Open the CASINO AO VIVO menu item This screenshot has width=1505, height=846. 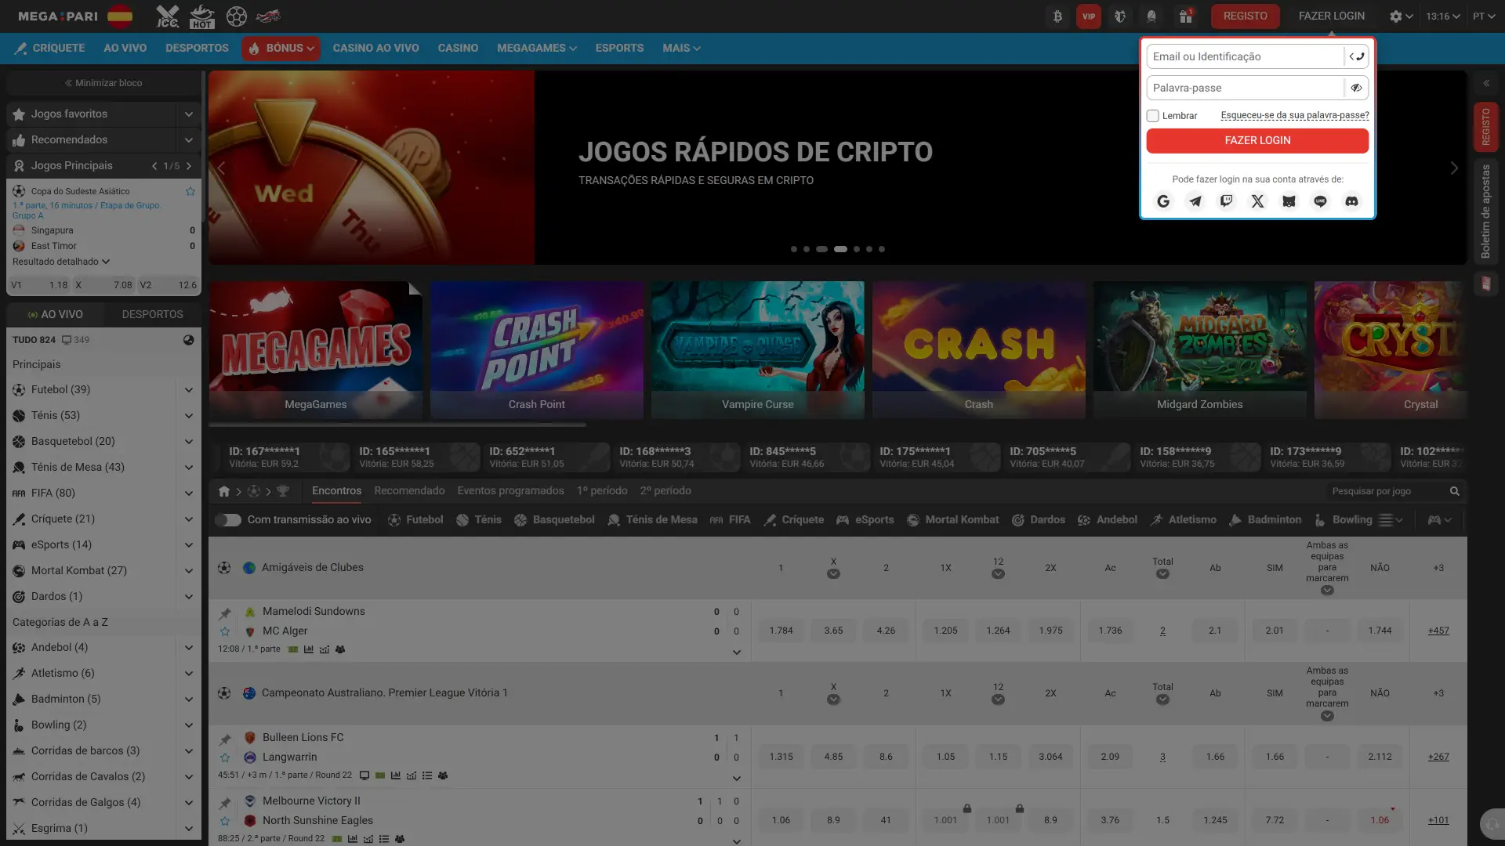tap(375, 48)
